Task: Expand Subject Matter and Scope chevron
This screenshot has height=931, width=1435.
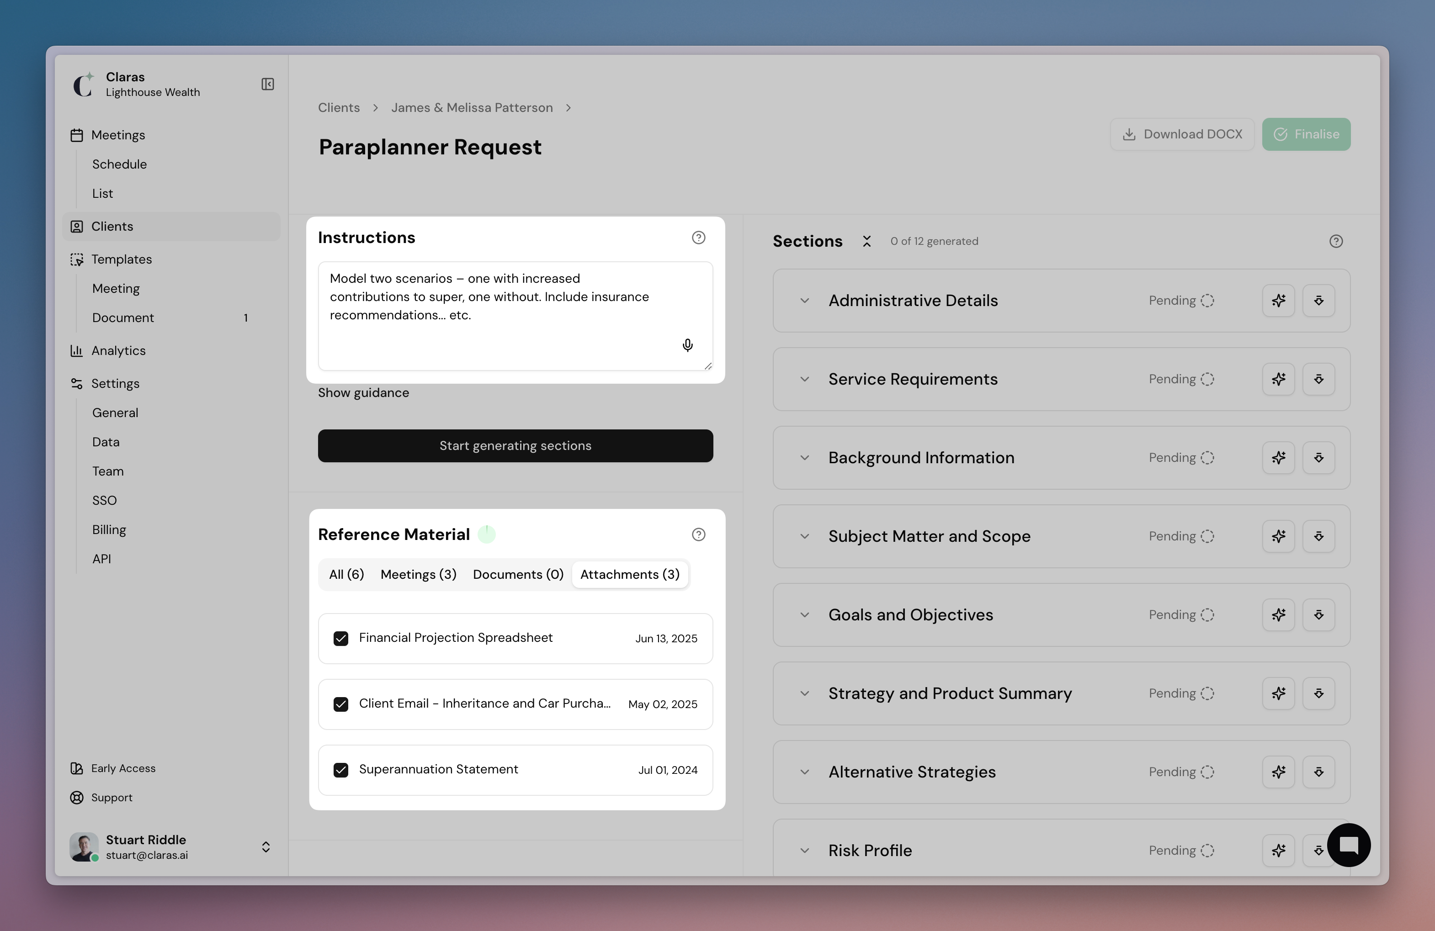Action: pyautogui.click(x=804, y=536)
